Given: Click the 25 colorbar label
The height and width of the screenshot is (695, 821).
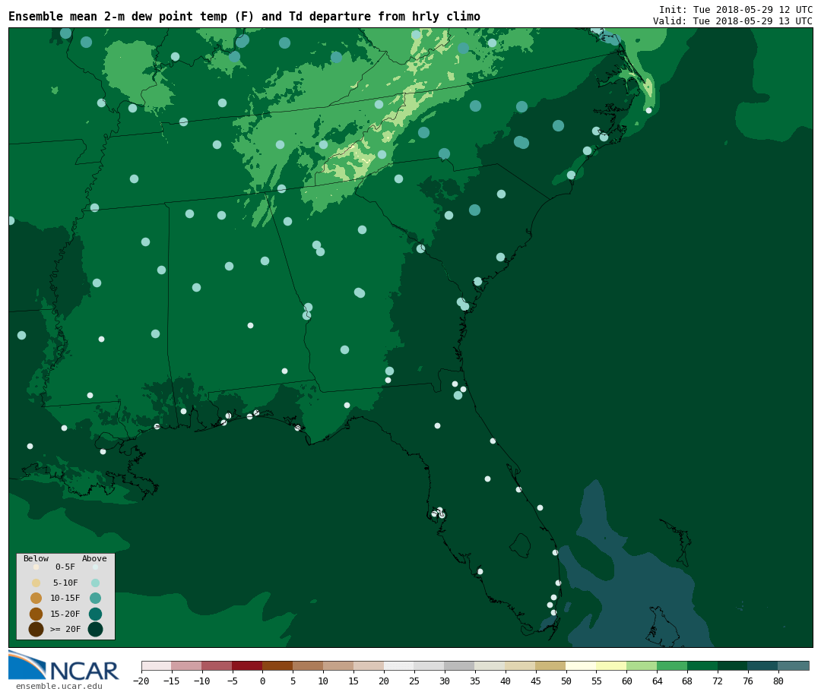Looking at the screenshot, I should click(414, 681).
